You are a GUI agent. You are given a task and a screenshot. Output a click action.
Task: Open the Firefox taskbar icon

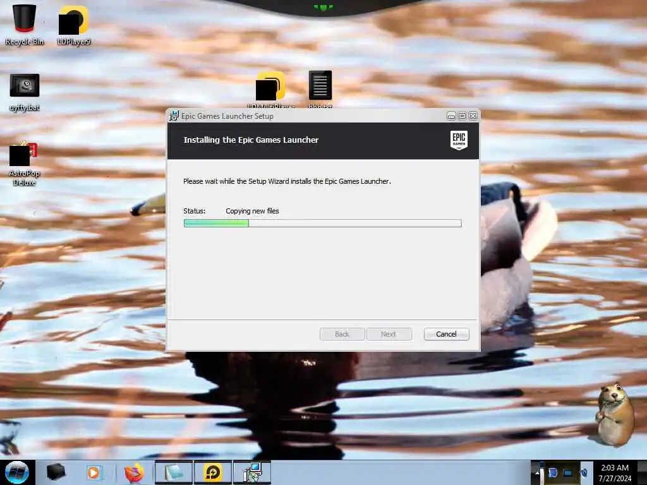click(x=134, y=472)
